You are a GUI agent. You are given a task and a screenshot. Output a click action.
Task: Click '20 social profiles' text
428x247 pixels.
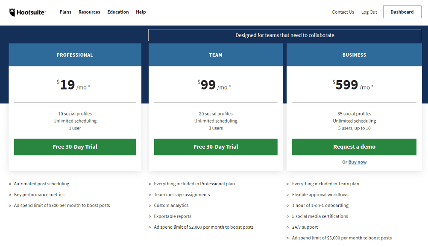[216, 114]
